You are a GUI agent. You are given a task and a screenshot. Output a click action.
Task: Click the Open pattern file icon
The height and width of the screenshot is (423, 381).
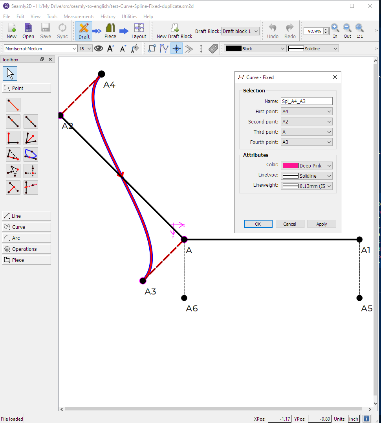(28, 31)
